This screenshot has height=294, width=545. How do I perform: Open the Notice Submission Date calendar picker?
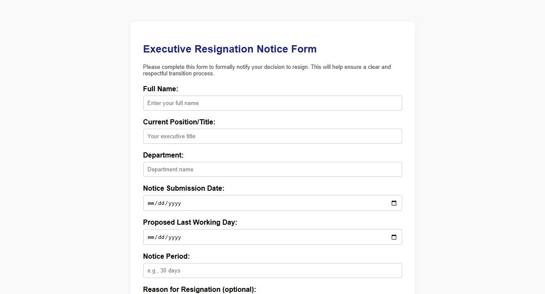(x=394, y=203)
